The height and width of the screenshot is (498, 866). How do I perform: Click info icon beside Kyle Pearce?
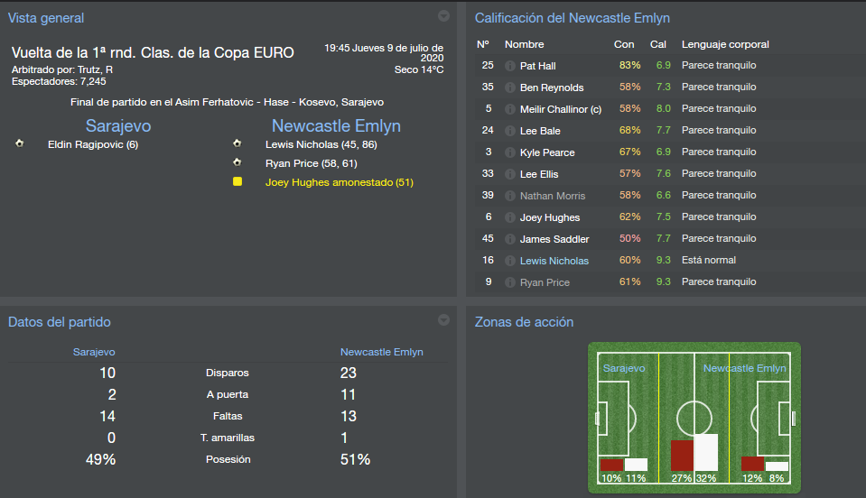point(510,152)
